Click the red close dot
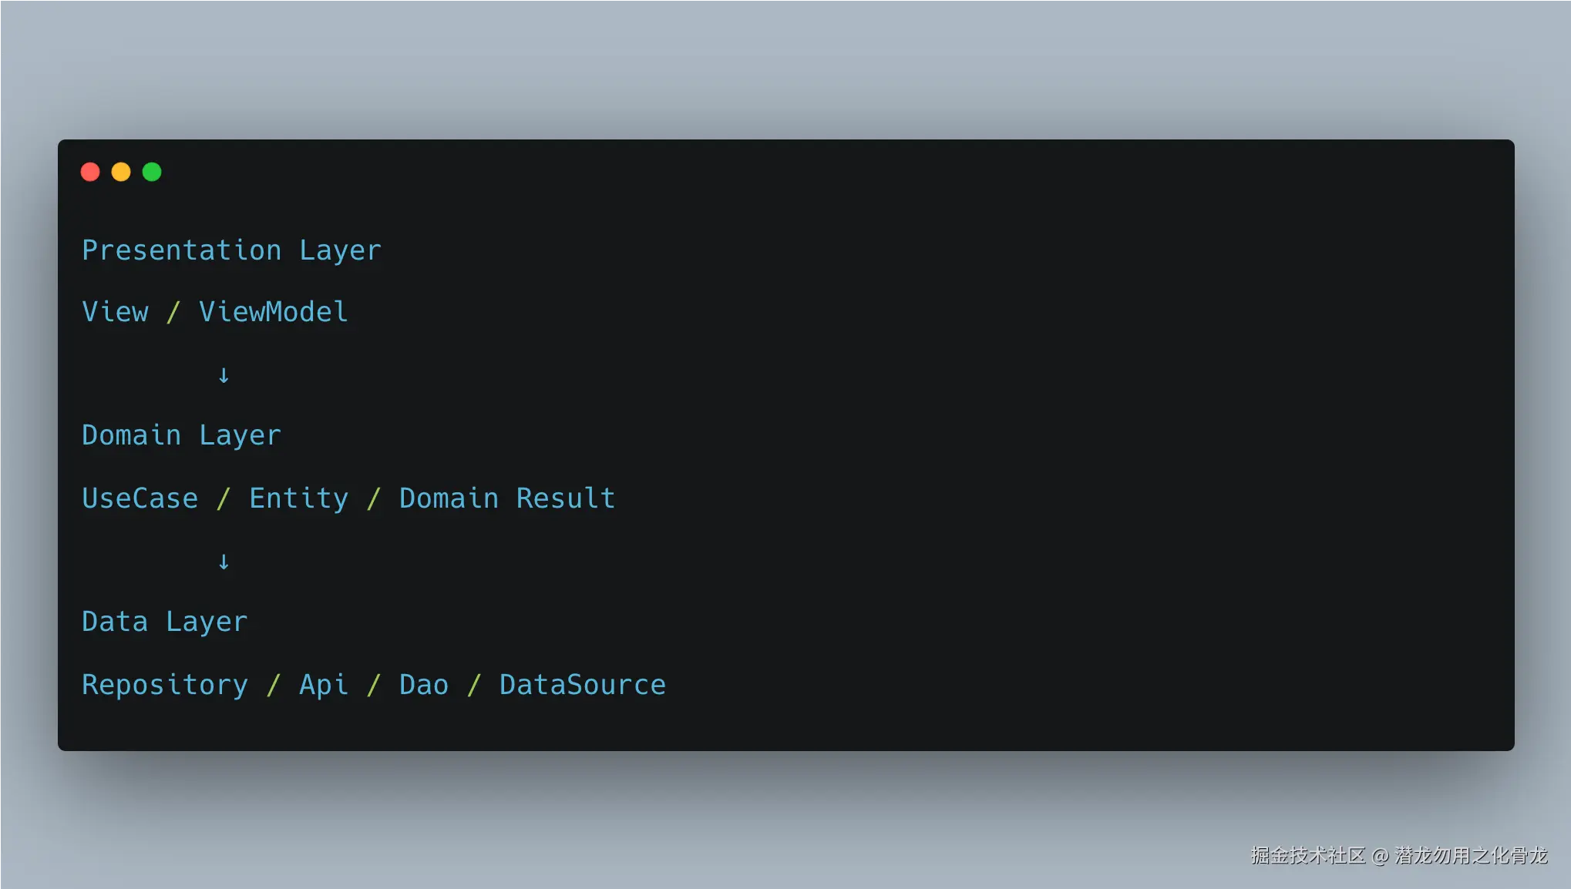Viewport: 1571px width, 889px height. [x=90, y=172]
